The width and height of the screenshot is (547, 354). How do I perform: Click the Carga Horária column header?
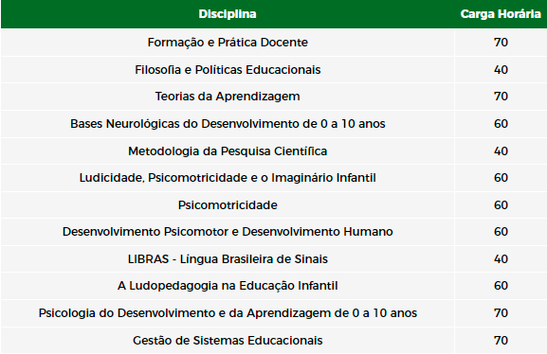tap(501, 14)
